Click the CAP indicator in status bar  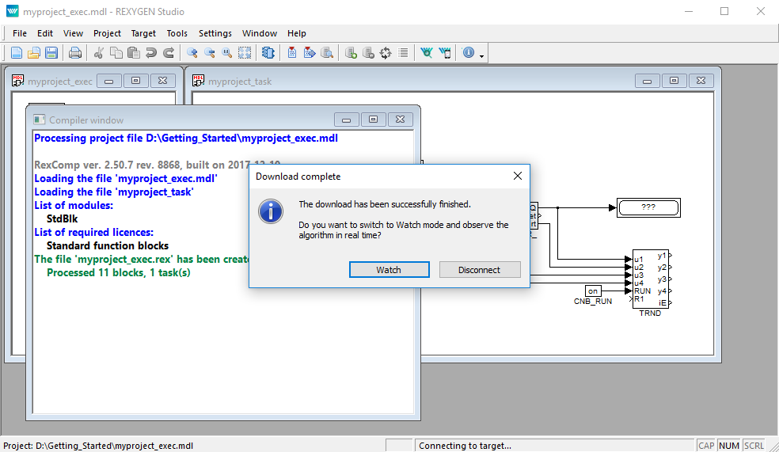[706, 446]
